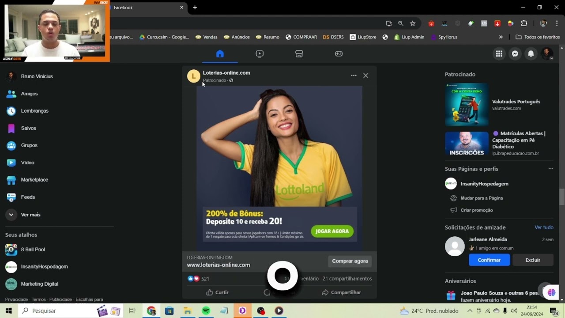Open the COMPRAAR bookmark
This screenshot has height=318, width=565.
[301, 37]
